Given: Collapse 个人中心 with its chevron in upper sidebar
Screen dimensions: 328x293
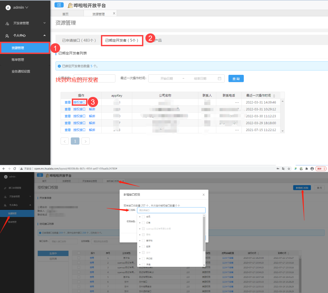Looking at the screenshot, I should 45,35.
